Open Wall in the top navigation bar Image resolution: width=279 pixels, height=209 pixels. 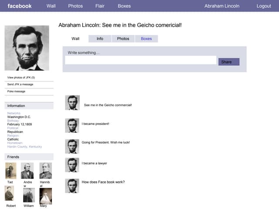[51, 6]
